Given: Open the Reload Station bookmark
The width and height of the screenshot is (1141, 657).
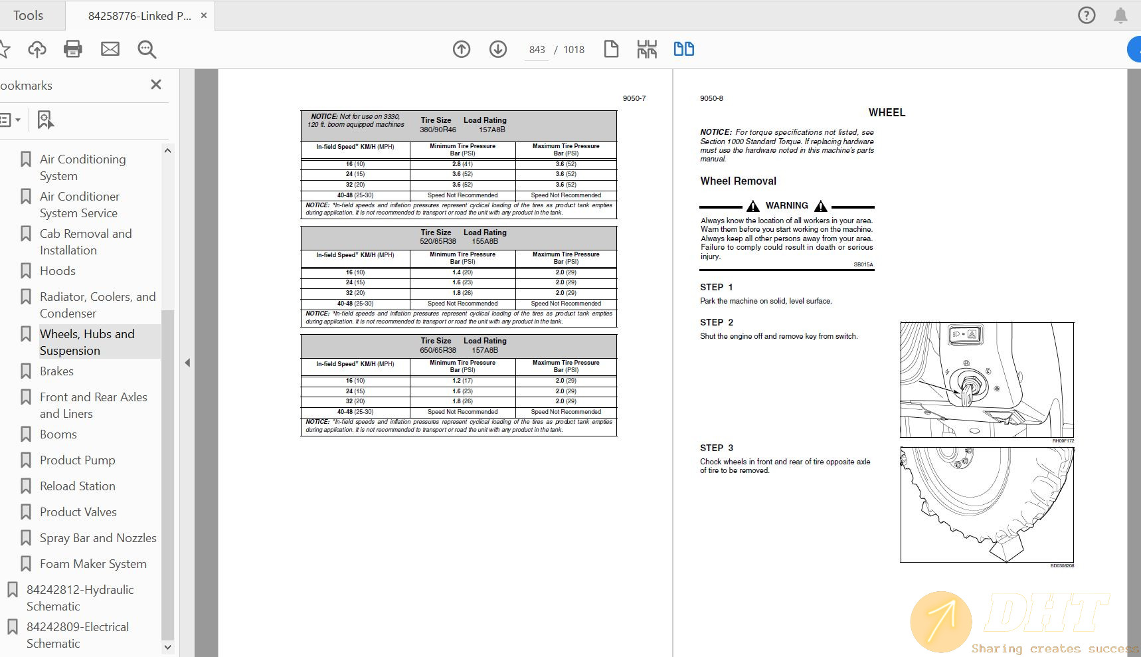Looking at the screenshot, I should pos(78,486).
